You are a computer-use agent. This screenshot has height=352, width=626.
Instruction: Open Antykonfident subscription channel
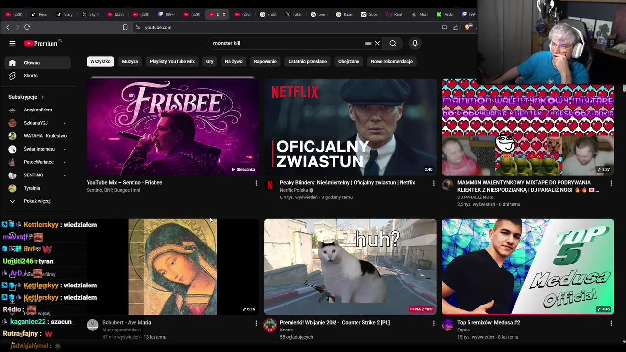click(x=38, y=110)
